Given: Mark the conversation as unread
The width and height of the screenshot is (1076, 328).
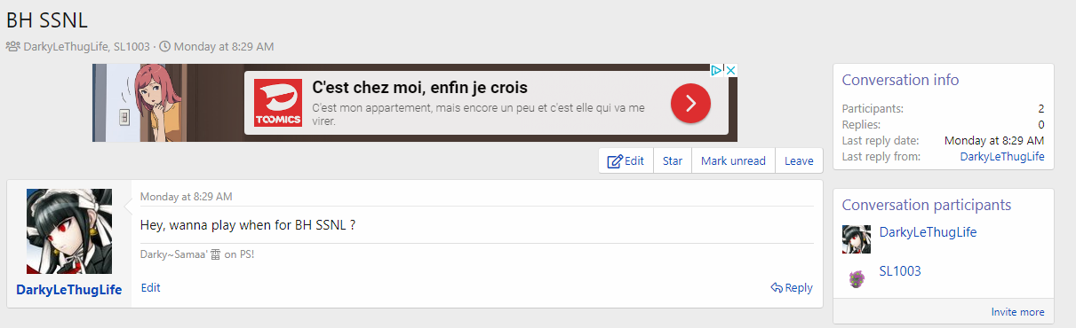Looking at the screenshot, I should [x=733, y=161].
